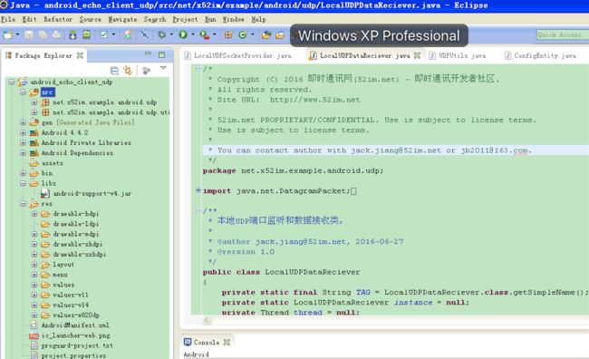Image resolution: width=589 pixels, height=359 pixels.
Task: Open the Debug configurations dropdown arrow
Action: pos(171,35)
